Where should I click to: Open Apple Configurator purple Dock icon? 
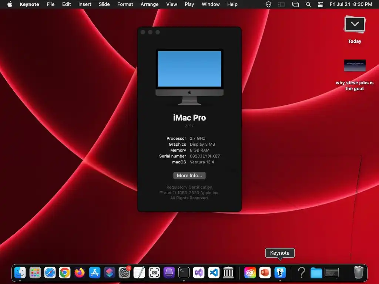point(169,273)
